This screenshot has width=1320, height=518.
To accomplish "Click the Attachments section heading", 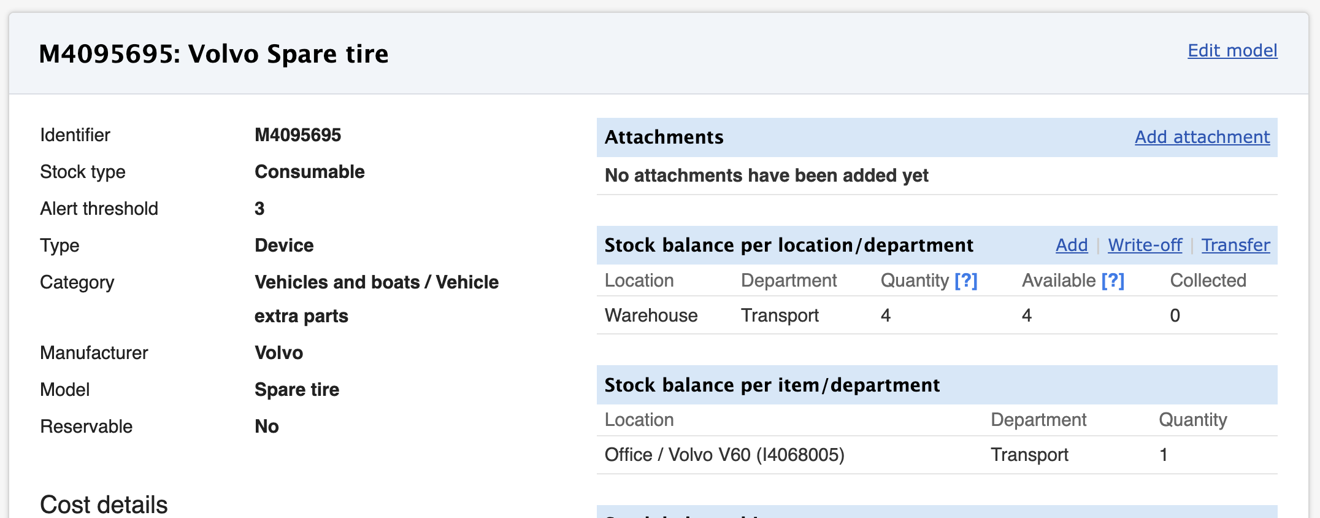I will point(664,137).
